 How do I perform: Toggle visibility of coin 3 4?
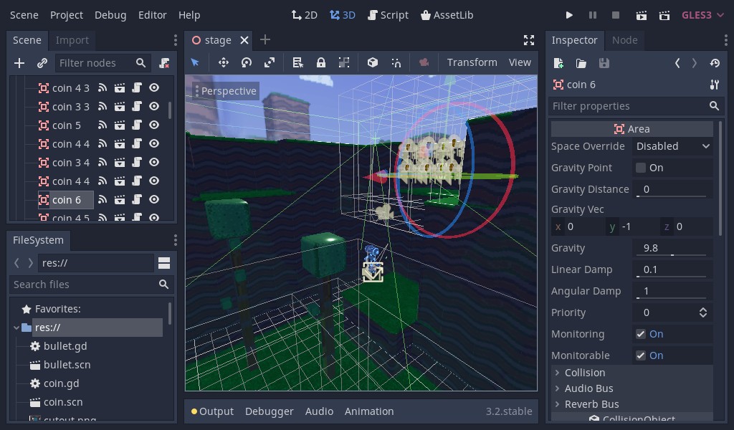click(x=154, y=163)
